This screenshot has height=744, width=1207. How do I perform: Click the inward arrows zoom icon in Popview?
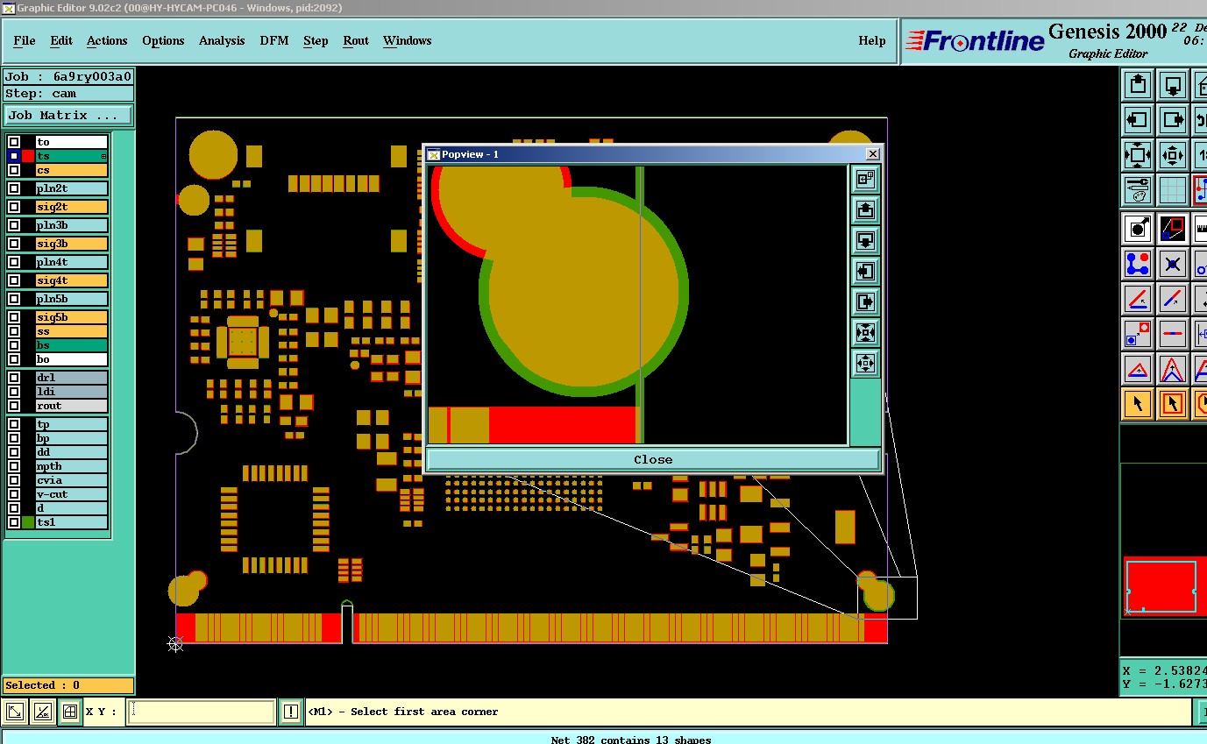click(x=865, y=333)
